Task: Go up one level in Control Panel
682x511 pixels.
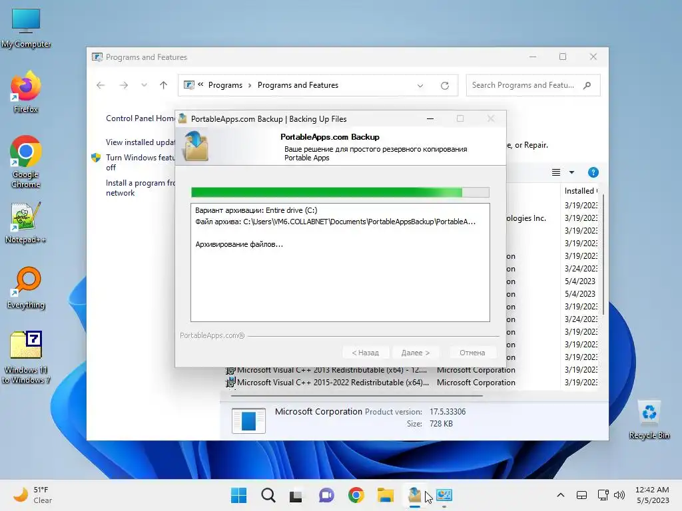Action: 164,85
